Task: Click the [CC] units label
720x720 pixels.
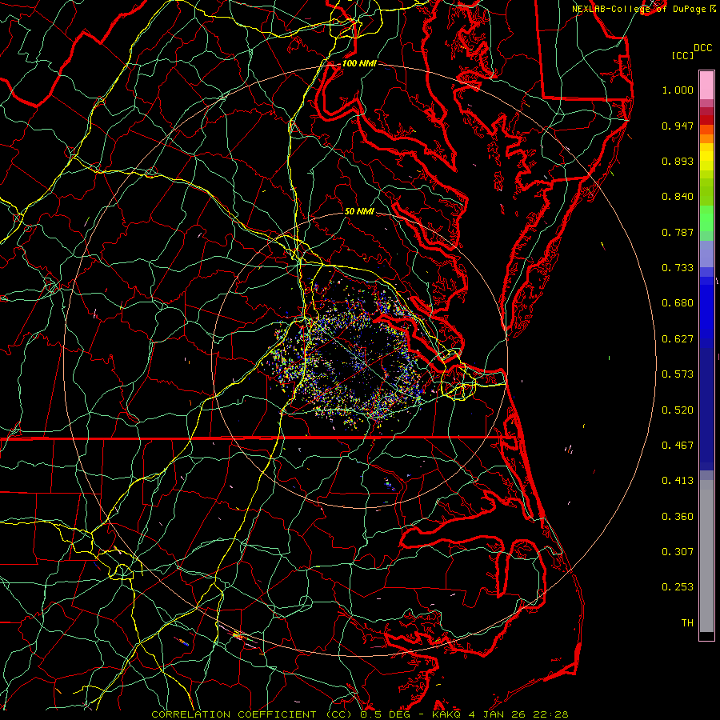Action: click(682, 55)
